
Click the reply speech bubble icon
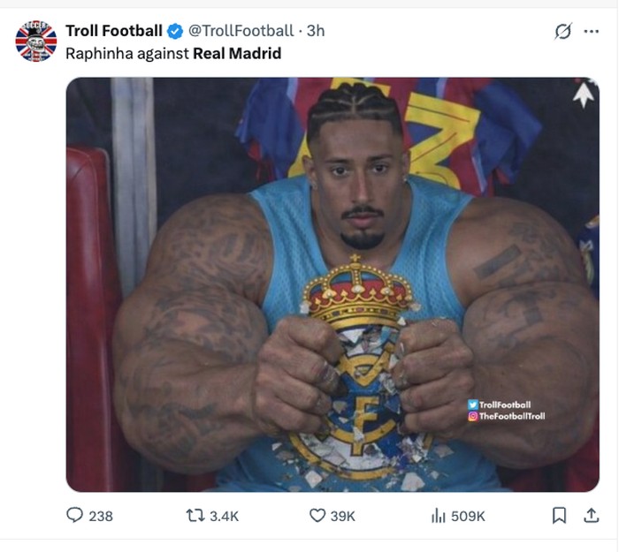point(75,515)
